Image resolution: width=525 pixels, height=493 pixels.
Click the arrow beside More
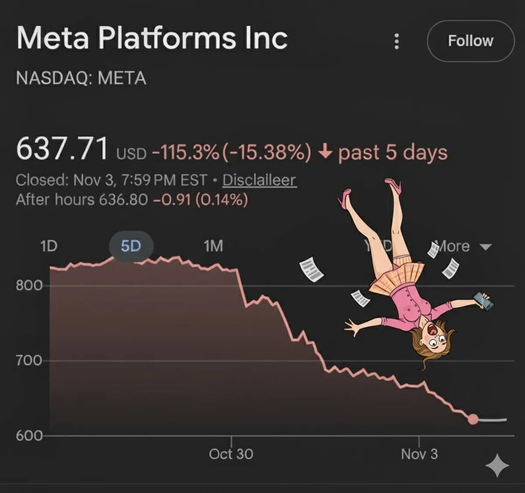486,247
